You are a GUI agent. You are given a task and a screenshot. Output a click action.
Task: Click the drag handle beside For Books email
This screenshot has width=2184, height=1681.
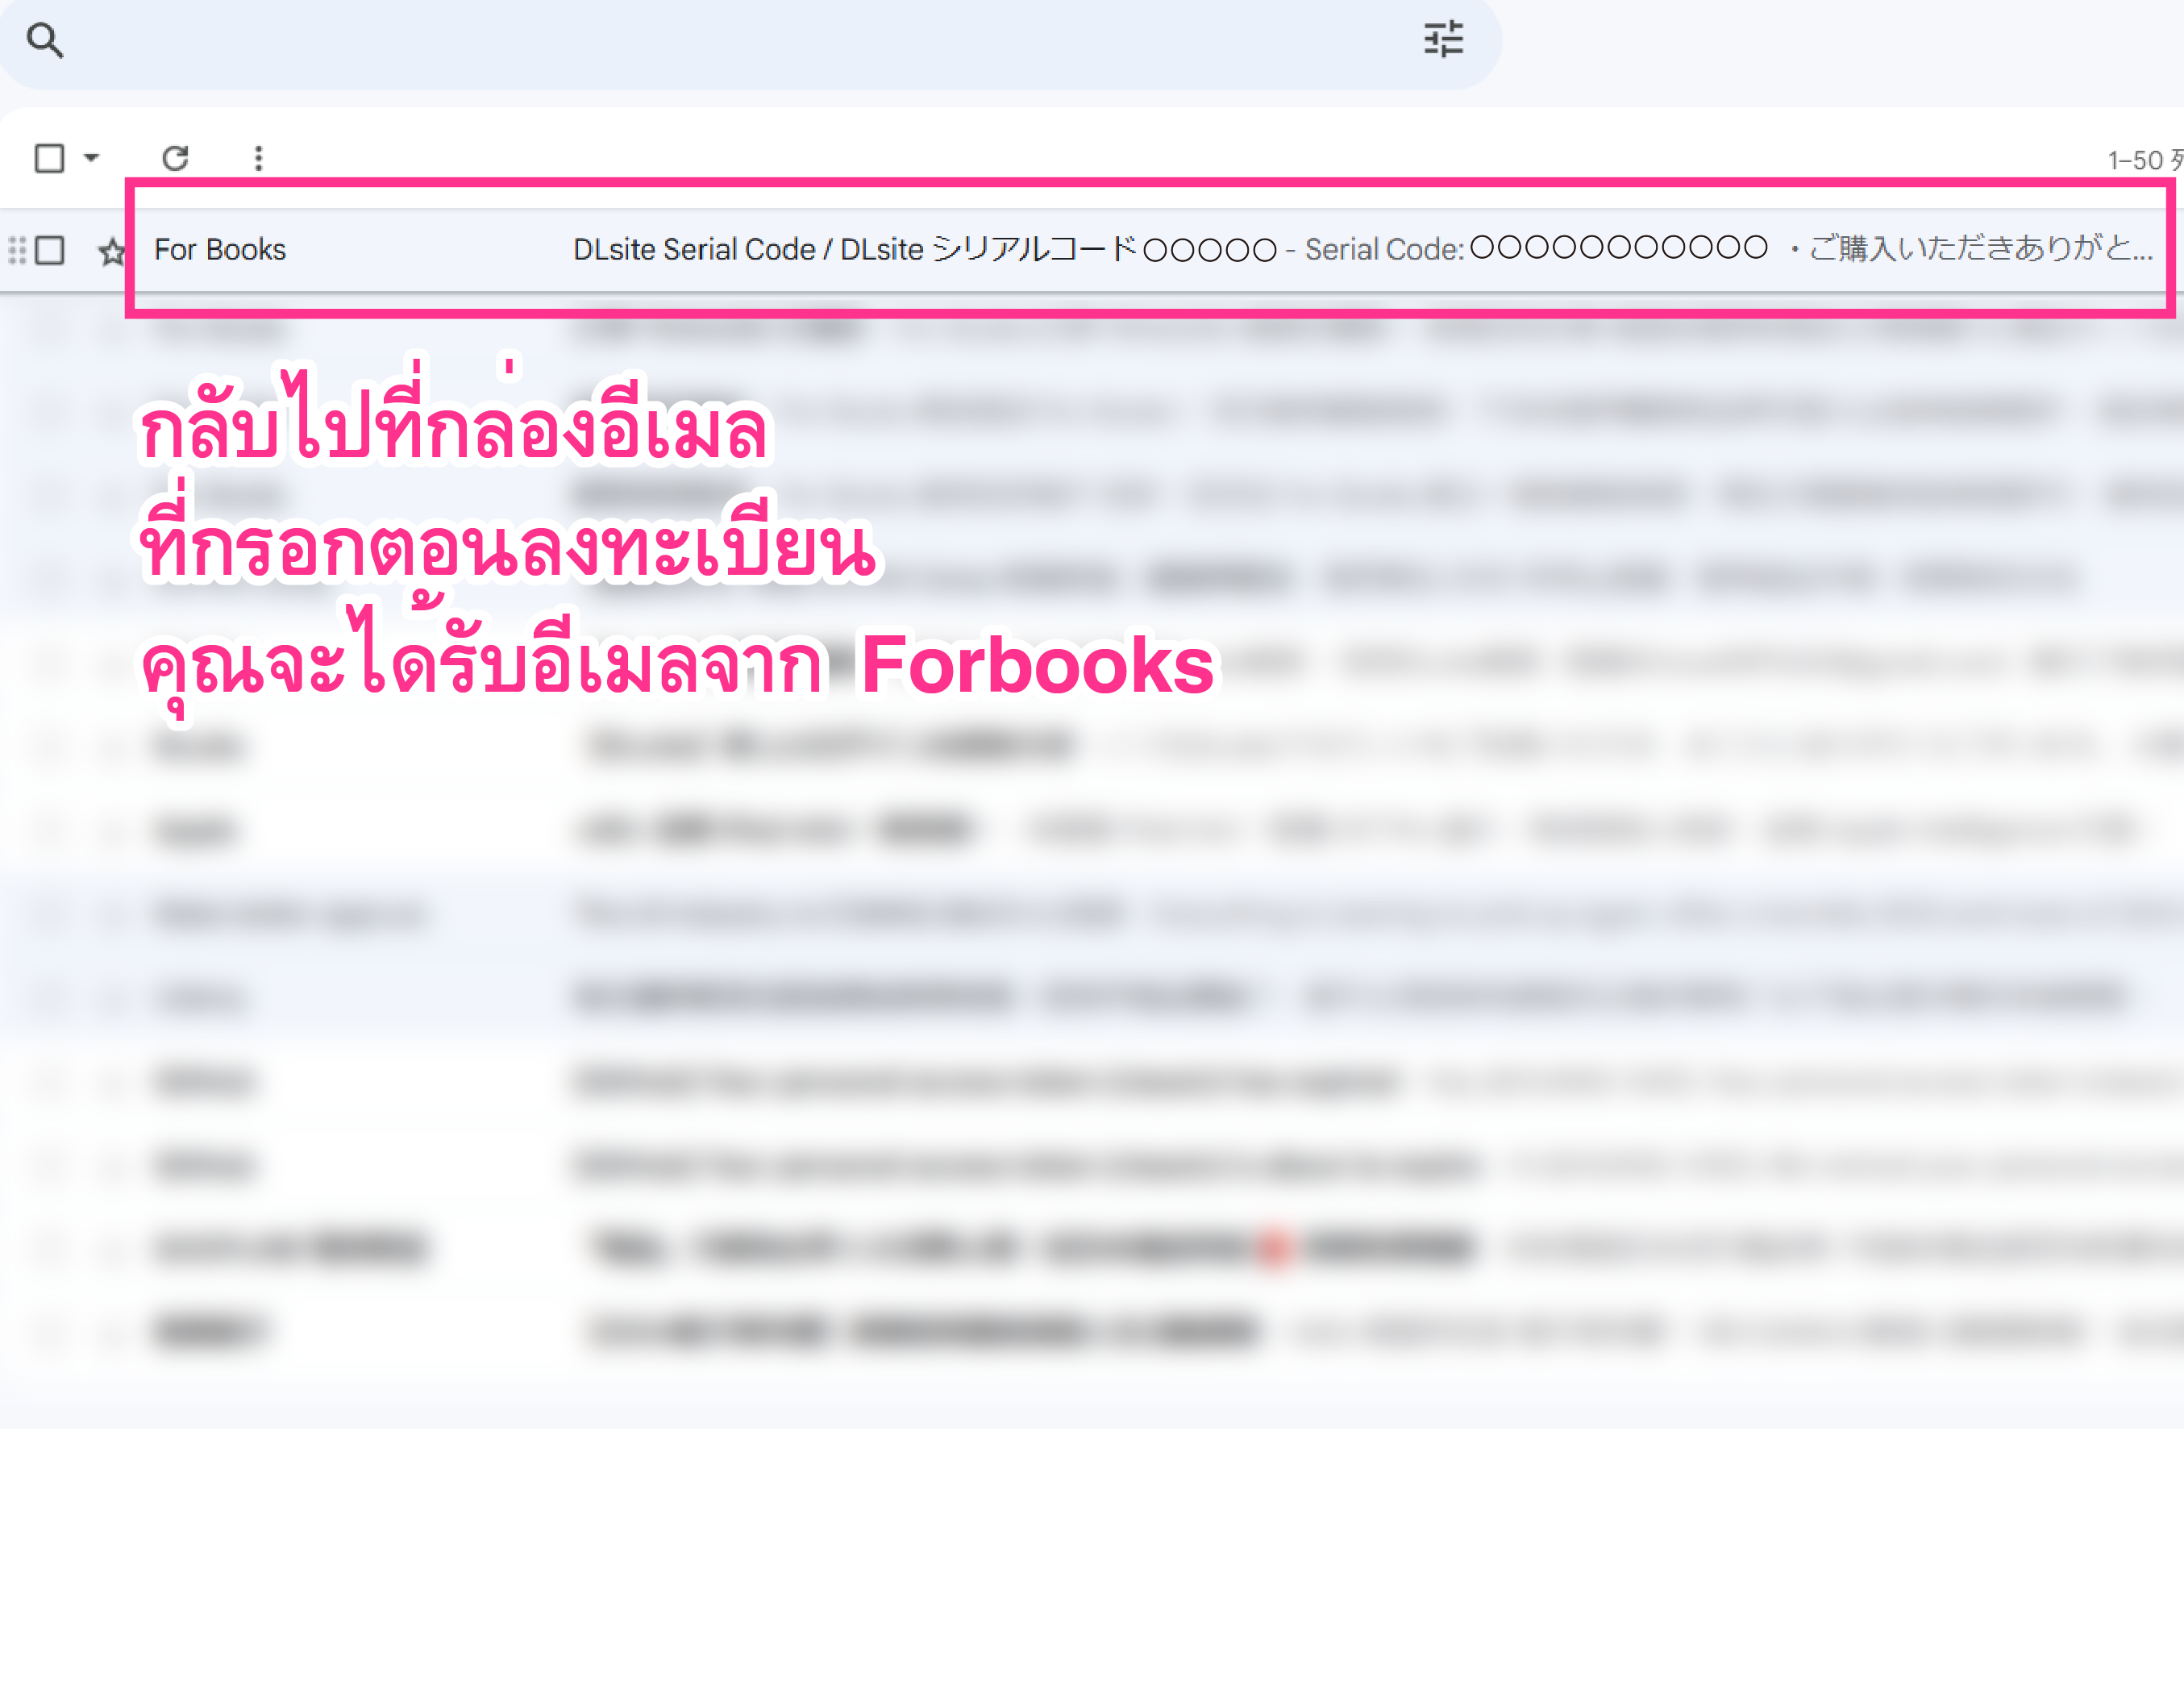tap(16, 250)
